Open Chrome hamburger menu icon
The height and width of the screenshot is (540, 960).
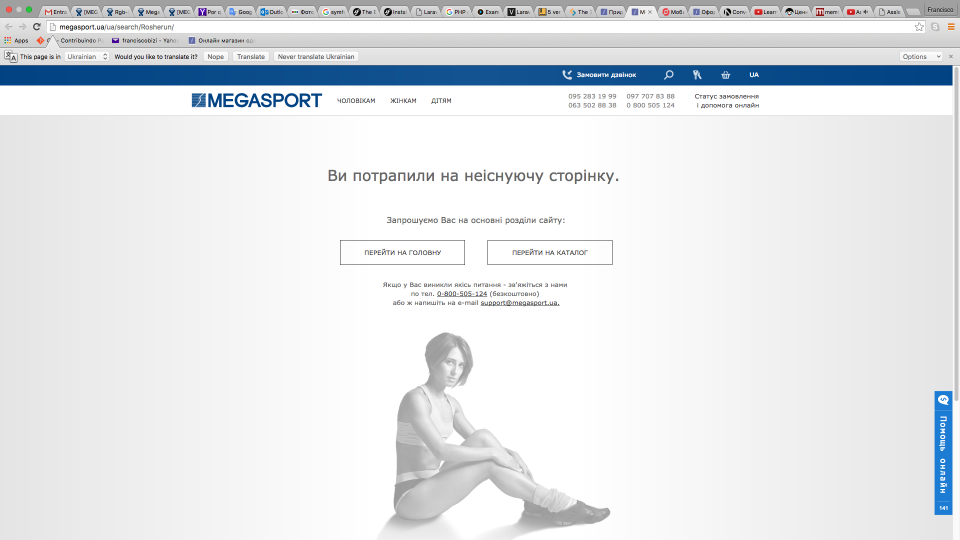point(951,27)
